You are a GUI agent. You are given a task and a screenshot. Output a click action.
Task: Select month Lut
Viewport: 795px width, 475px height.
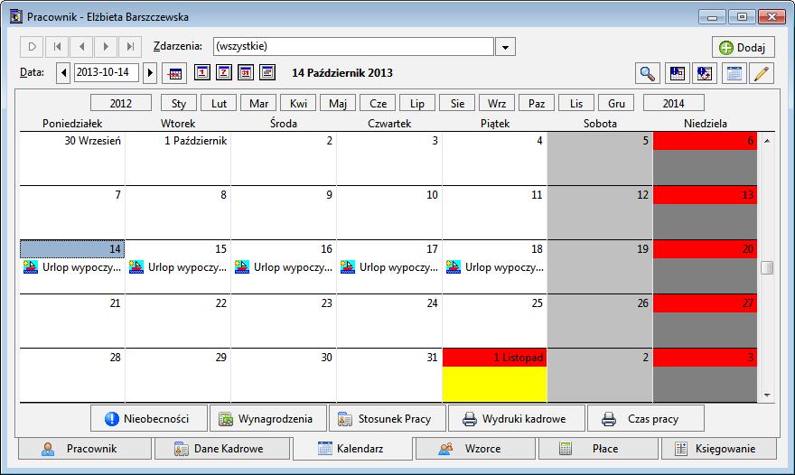pyautogui.click(x=219, y=103)
